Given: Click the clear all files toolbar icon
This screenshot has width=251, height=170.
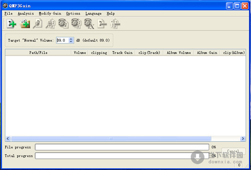Looking at the screenshot, I should [x=115, y=24].
